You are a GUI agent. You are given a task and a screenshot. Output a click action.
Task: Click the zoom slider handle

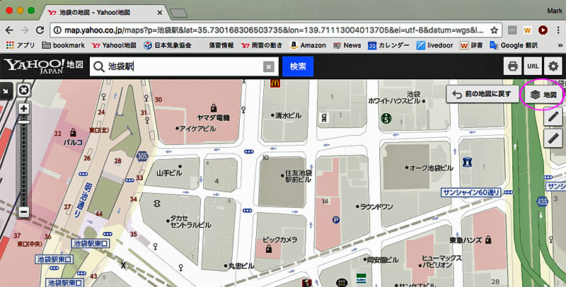point(24,122)
